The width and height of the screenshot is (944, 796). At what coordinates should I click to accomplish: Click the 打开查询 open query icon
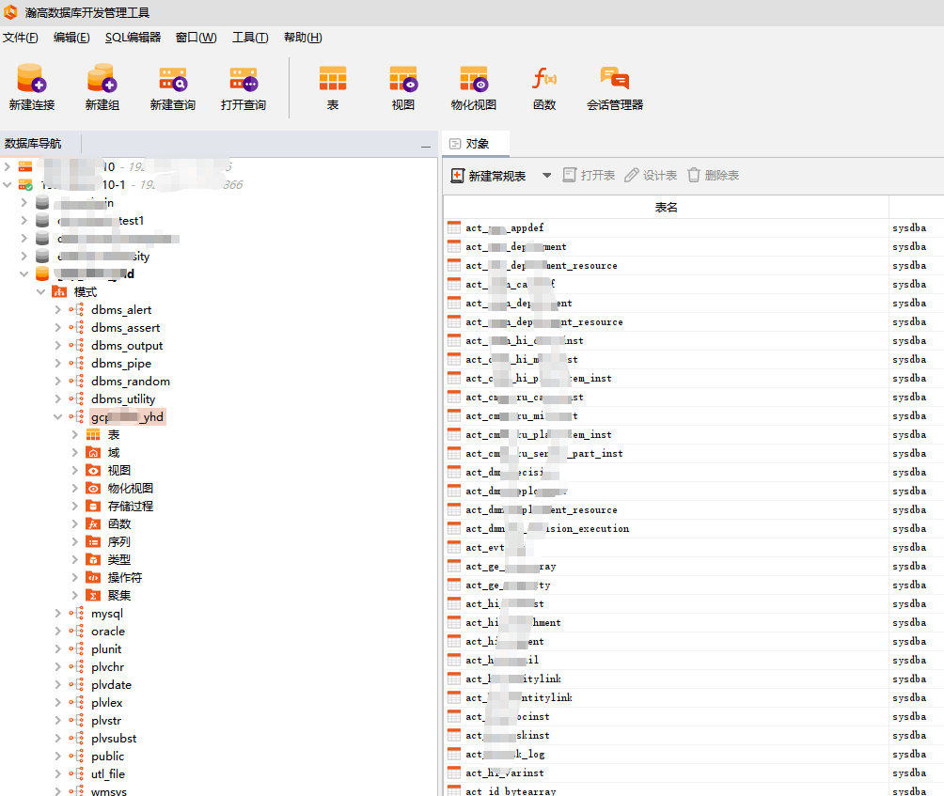pos(244,78)
